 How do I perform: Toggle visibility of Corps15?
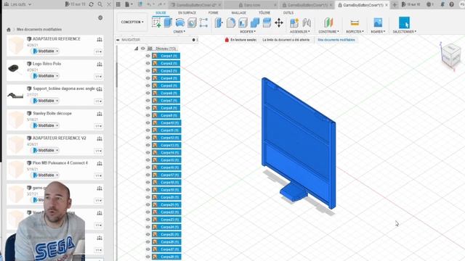(147, 160)
